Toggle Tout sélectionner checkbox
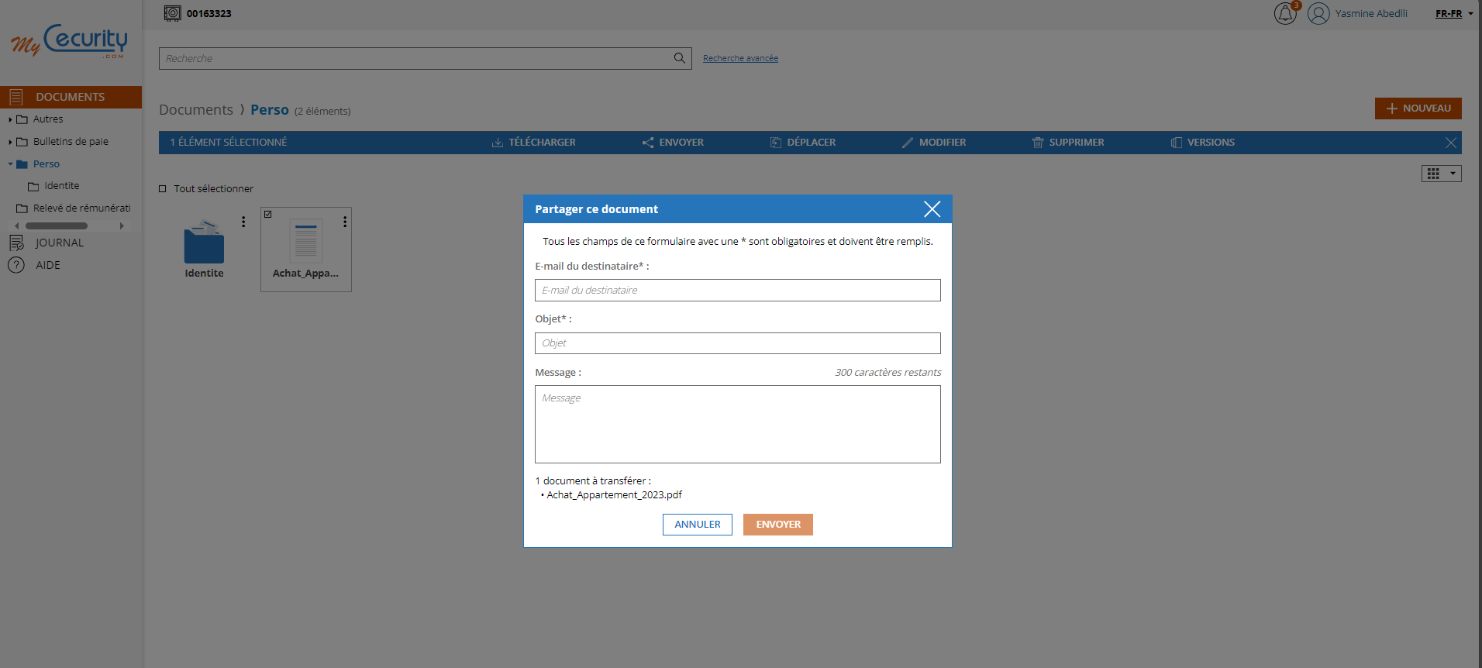The width and height of the screenshot is (1482, 668). pos(163,188)
